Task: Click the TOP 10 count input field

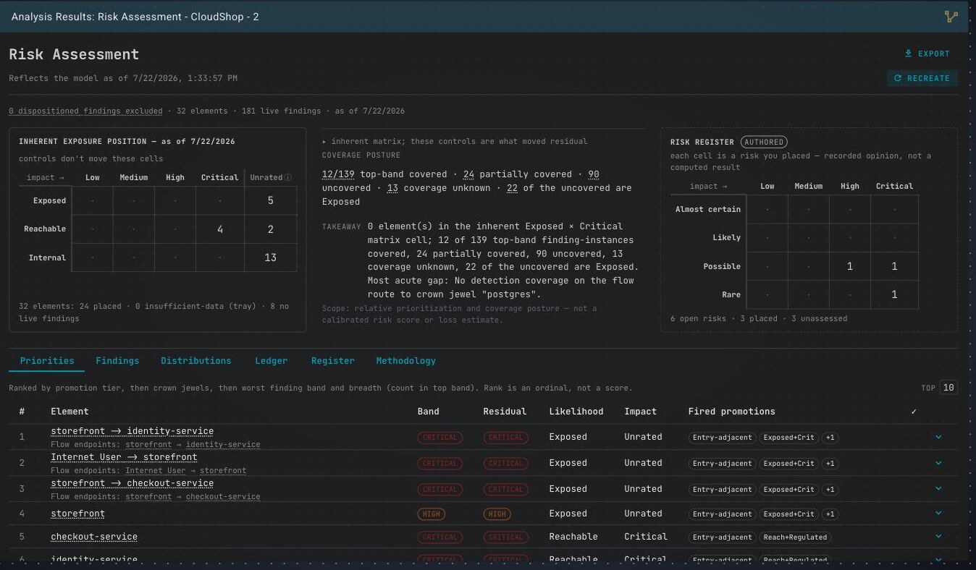Action: [948, 388]
